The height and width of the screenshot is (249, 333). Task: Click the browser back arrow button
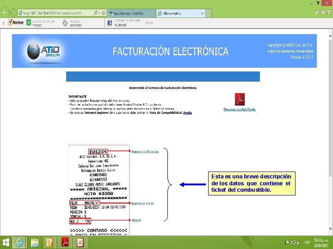[5, 12]
